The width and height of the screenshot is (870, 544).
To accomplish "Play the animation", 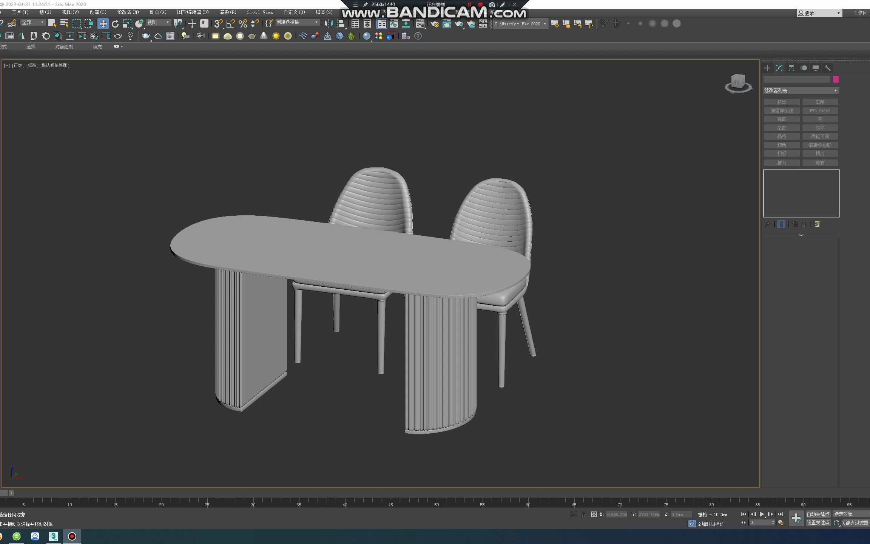I will [762, 514].
